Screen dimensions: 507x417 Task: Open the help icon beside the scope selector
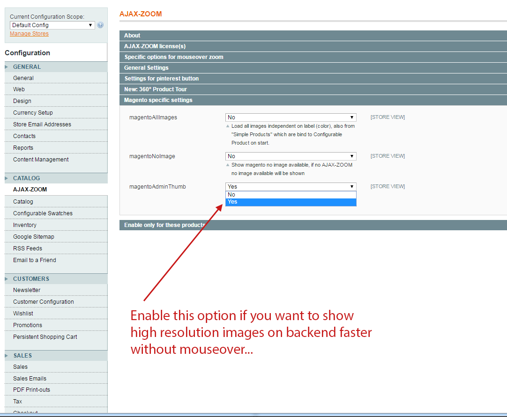(100, 25)
